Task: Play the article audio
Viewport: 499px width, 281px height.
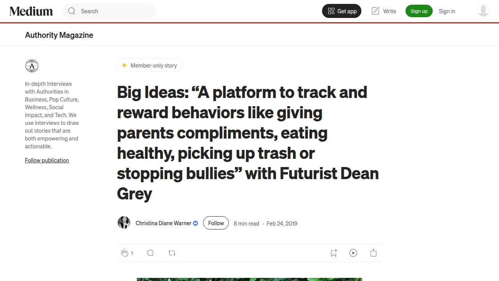Action: 353,253
